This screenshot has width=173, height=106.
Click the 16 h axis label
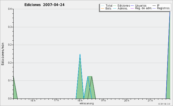tap(33, 101)
